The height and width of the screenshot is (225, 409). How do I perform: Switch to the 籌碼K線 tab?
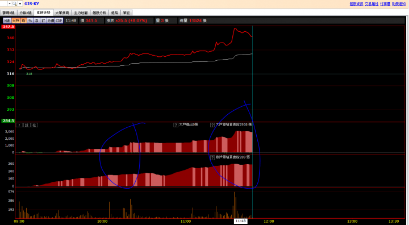pyautogui.click(x=9, y=13)
